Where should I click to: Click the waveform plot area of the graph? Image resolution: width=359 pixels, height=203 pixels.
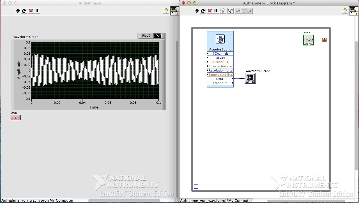point(95,70)
